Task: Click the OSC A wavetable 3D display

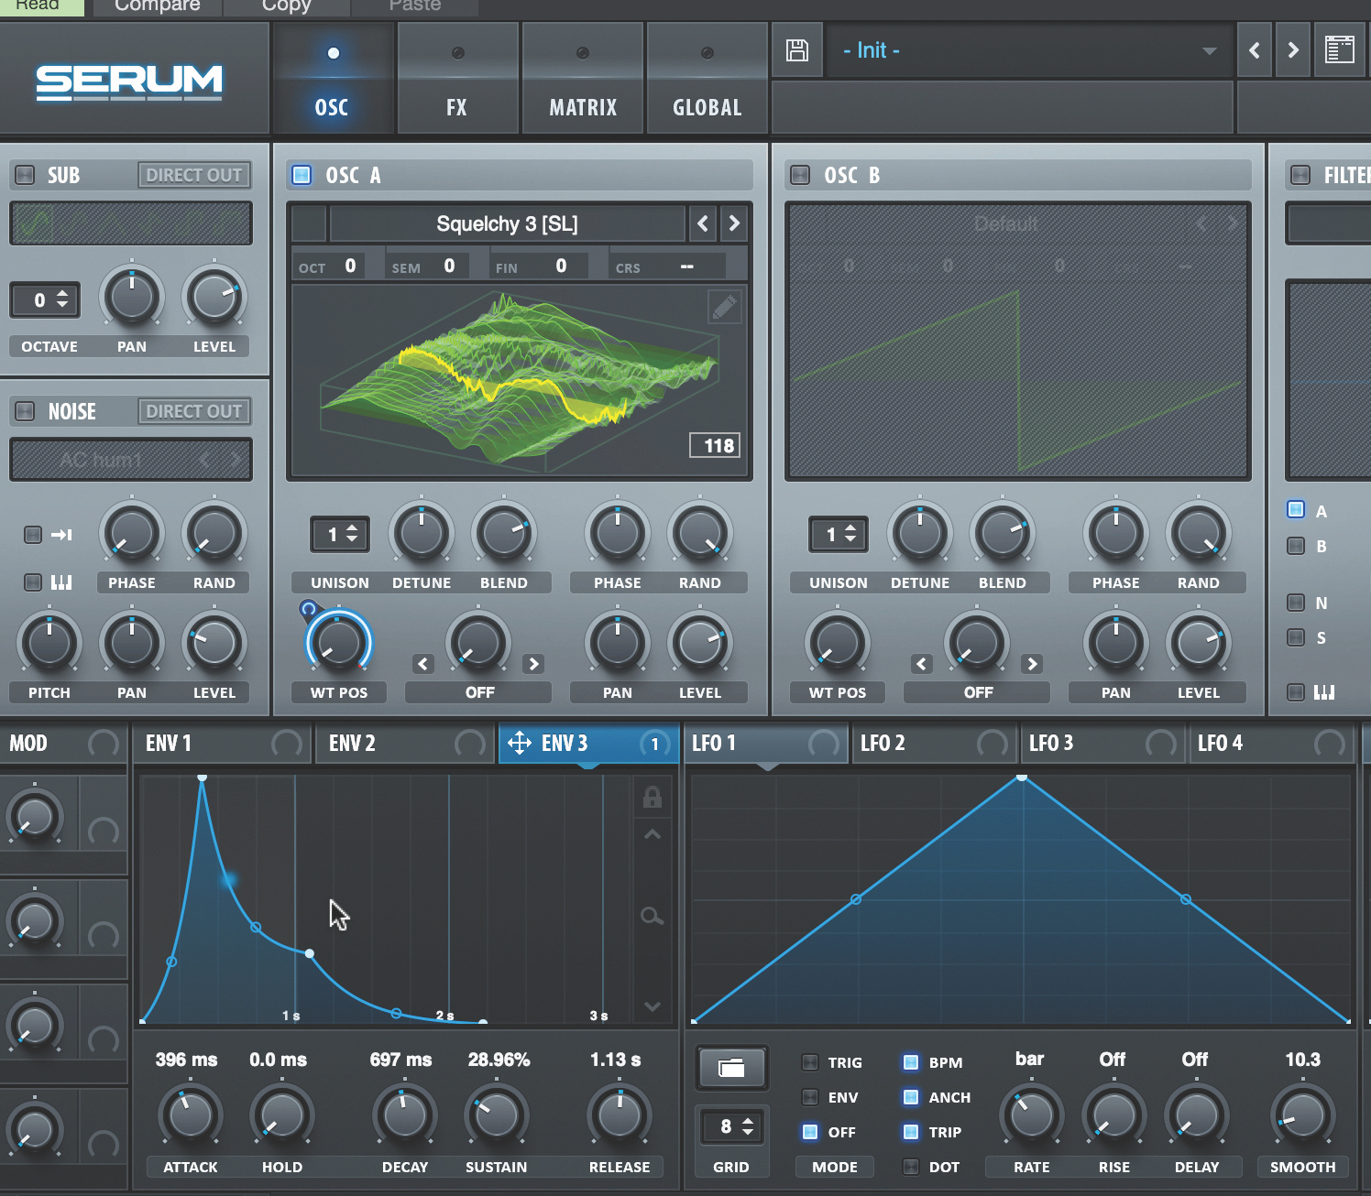Action: click(x=519, y=378)
